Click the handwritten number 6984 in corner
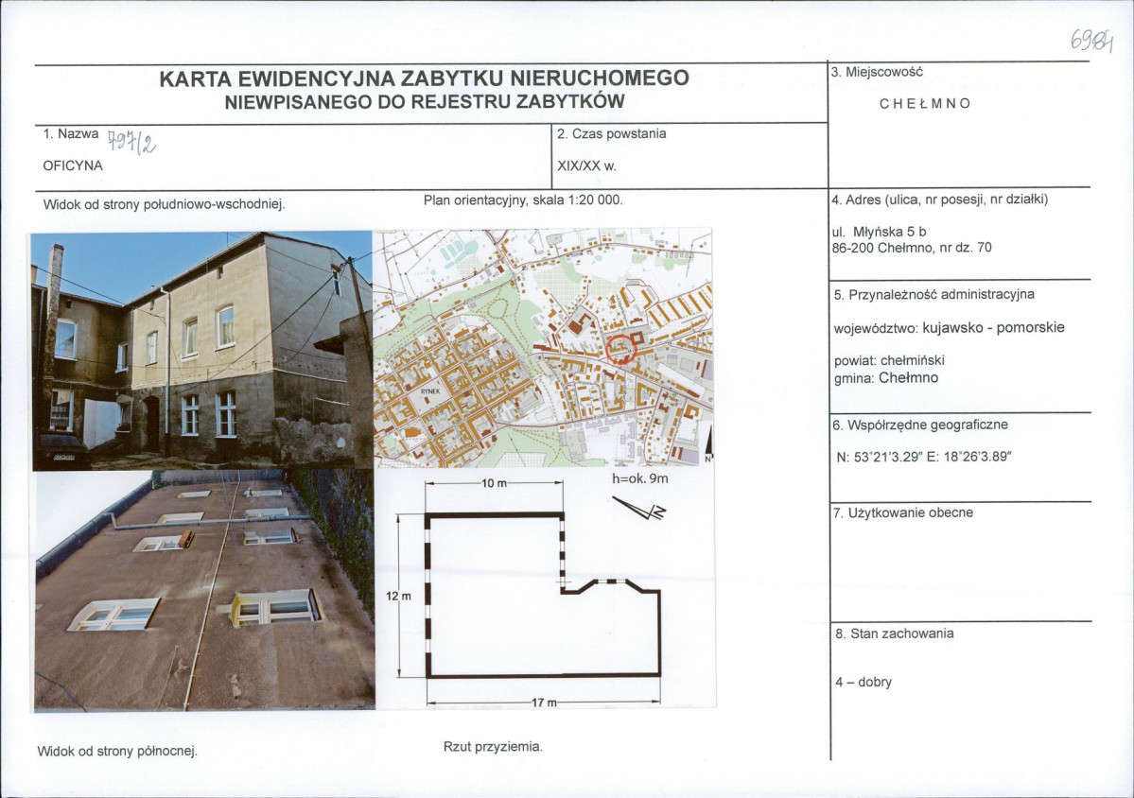The width and height of the screenshot is (1134, 798). pyautogui.click(x=1092, y=41)
